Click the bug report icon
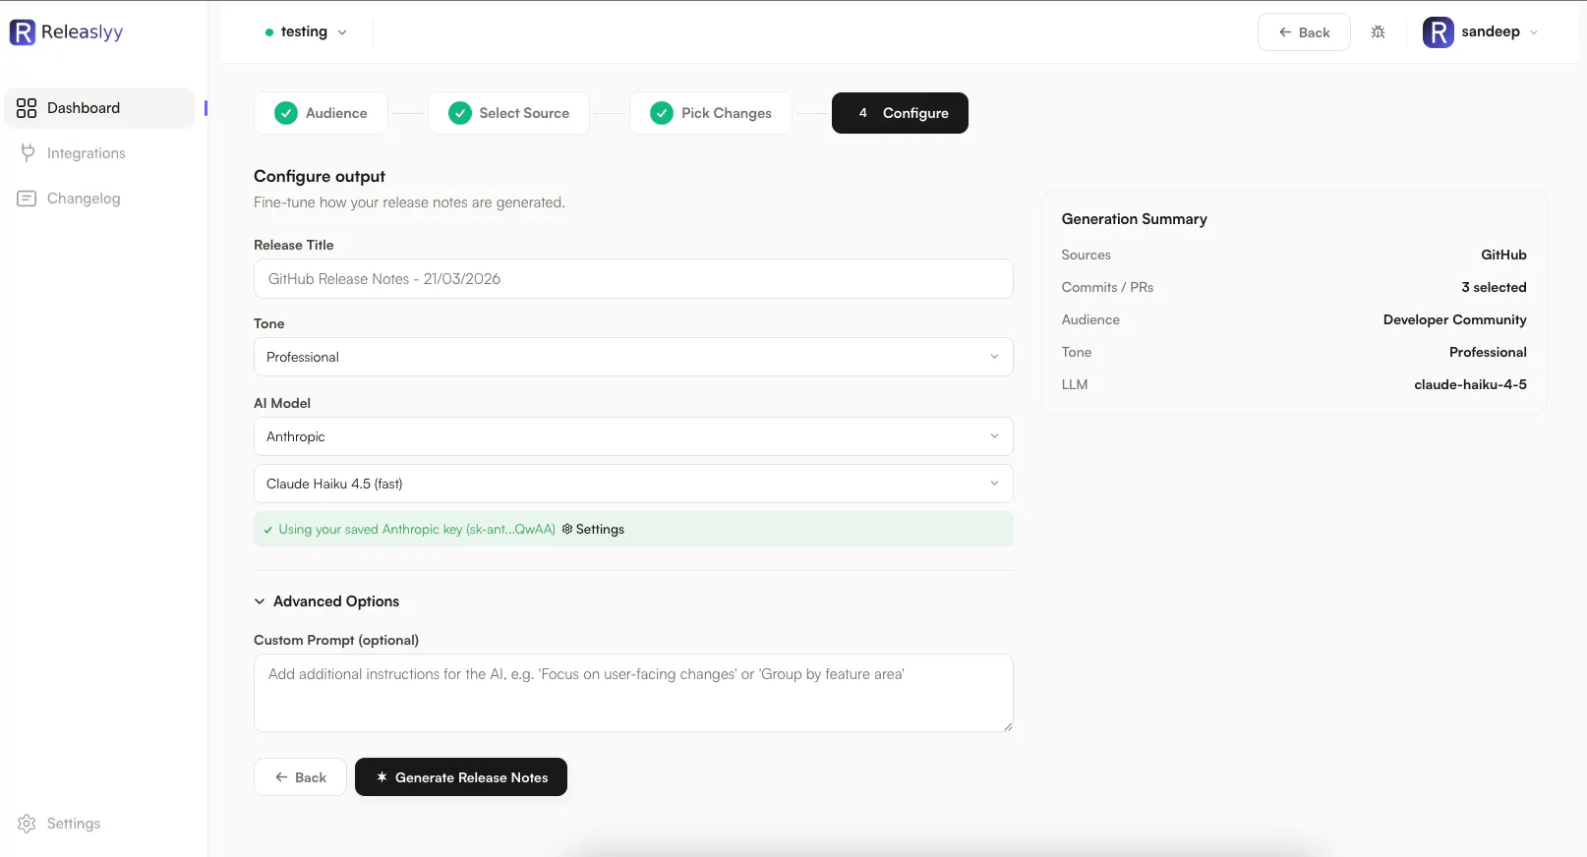This screenshot has height=857, width=1587. point(1378,32)
